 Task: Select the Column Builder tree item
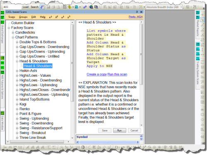tap(23, 23)
